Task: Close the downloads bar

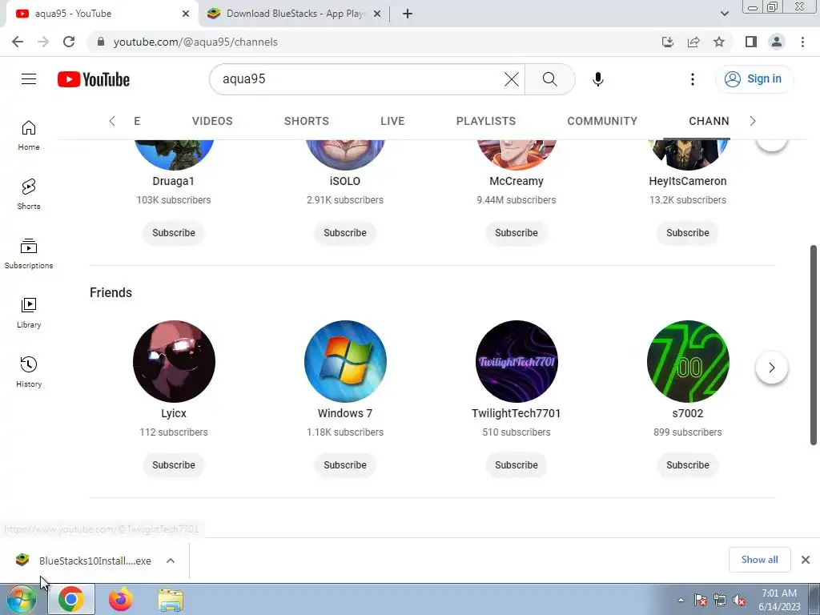Action: [806, 560]
